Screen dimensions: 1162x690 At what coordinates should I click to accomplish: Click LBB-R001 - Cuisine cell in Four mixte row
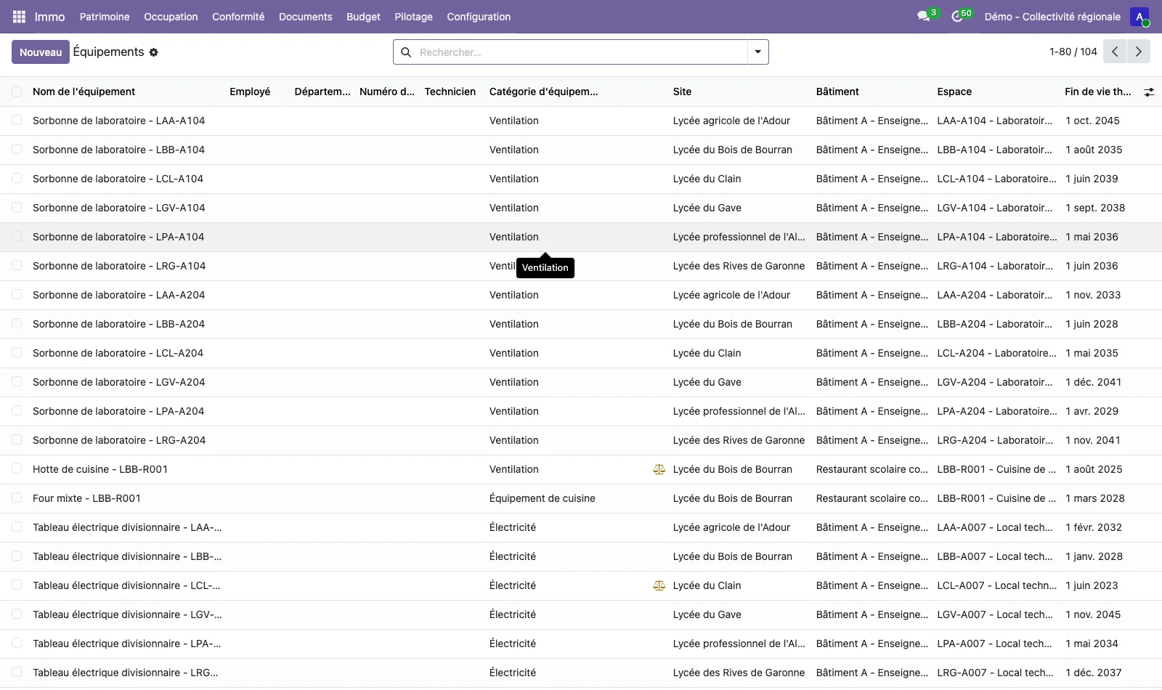(996, 498)
